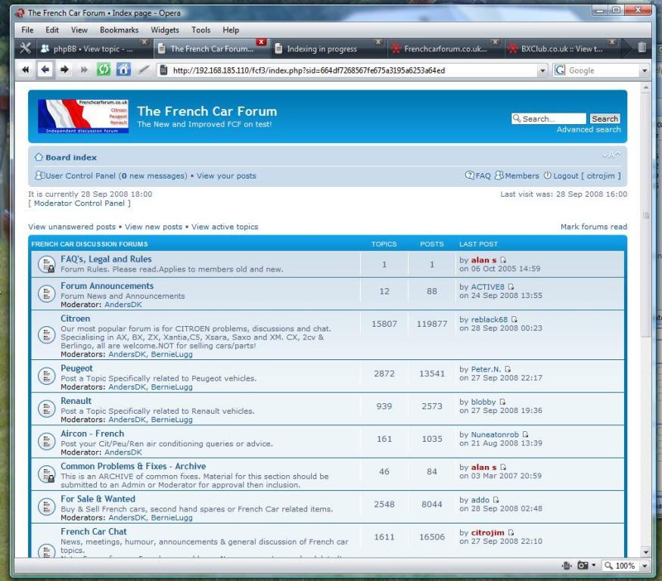Open the Bookmarks menu
The width and height of the screenshot is (662, 581).
pos(119,30)
